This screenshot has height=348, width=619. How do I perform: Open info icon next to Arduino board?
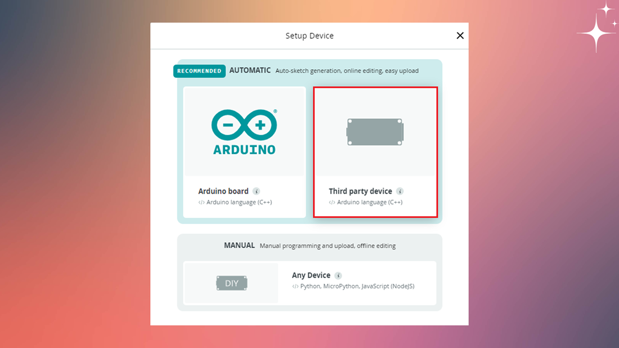(x=256, y=191)
